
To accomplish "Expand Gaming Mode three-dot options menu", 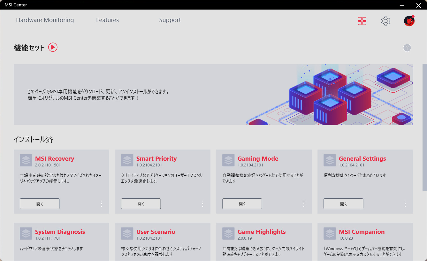I will 304,203.
